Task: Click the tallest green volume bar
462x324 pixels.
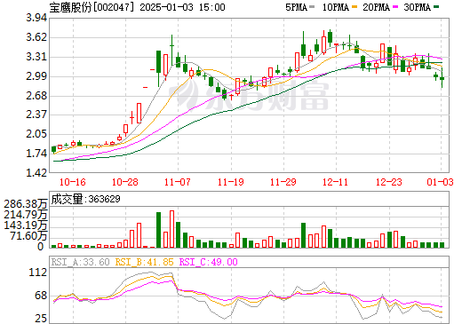Action: [158, 230]
